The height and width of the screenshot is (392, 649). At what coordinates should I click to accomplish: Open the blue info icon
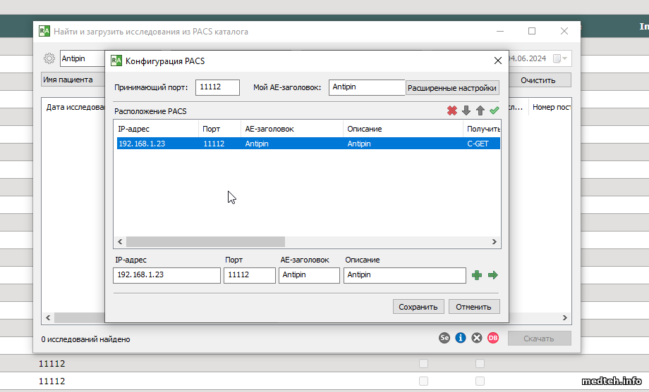click(461, 338)
